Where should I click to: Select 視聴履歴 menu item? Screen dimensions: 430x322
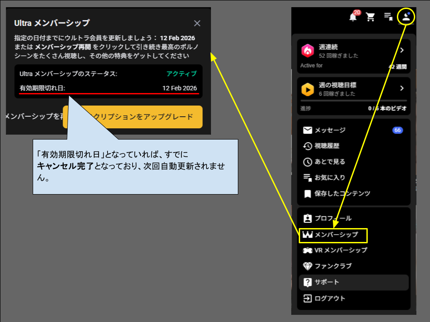click(327, 146)
